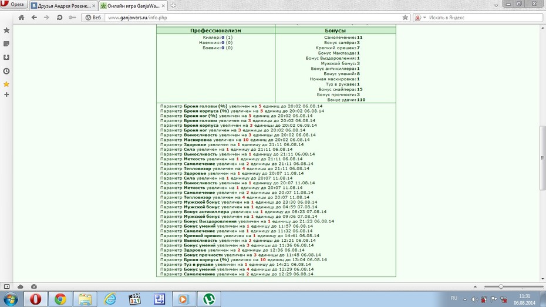Add a panel with sidebar plus button

6,95
